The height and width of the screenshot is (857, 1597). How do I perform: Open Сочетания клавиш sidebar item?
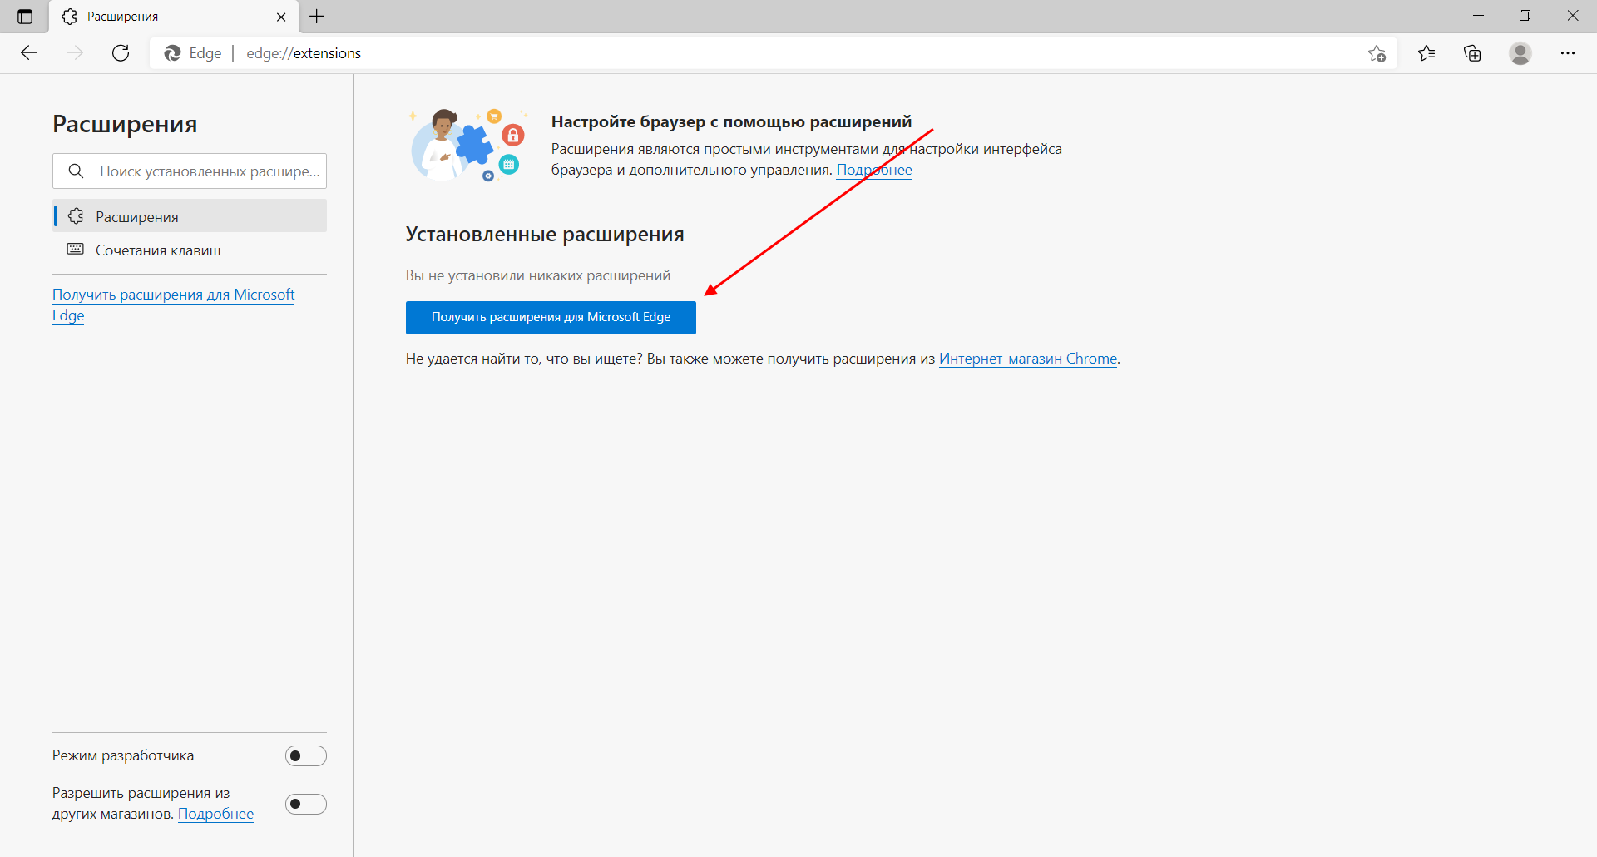click(190, 250)
